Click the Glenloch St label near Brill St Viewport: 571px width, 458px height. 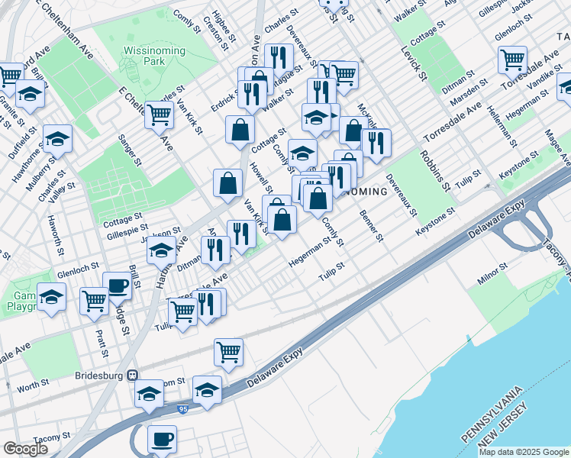[78, 269]
